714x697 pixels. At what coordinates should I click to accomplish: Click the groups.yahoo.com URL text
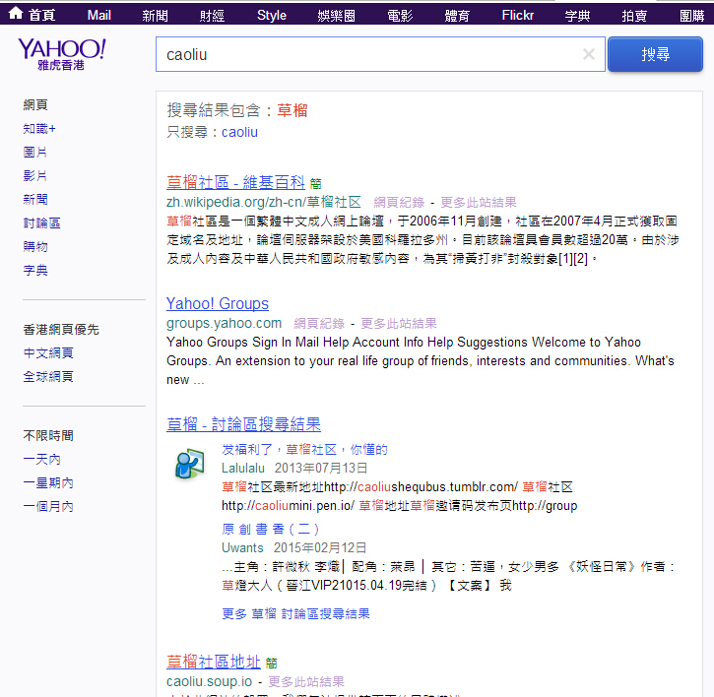(x=224, y=323)
